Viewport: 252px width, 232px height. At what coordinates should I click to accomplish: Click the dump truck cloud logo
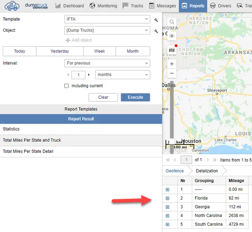[x=12, y=6]
